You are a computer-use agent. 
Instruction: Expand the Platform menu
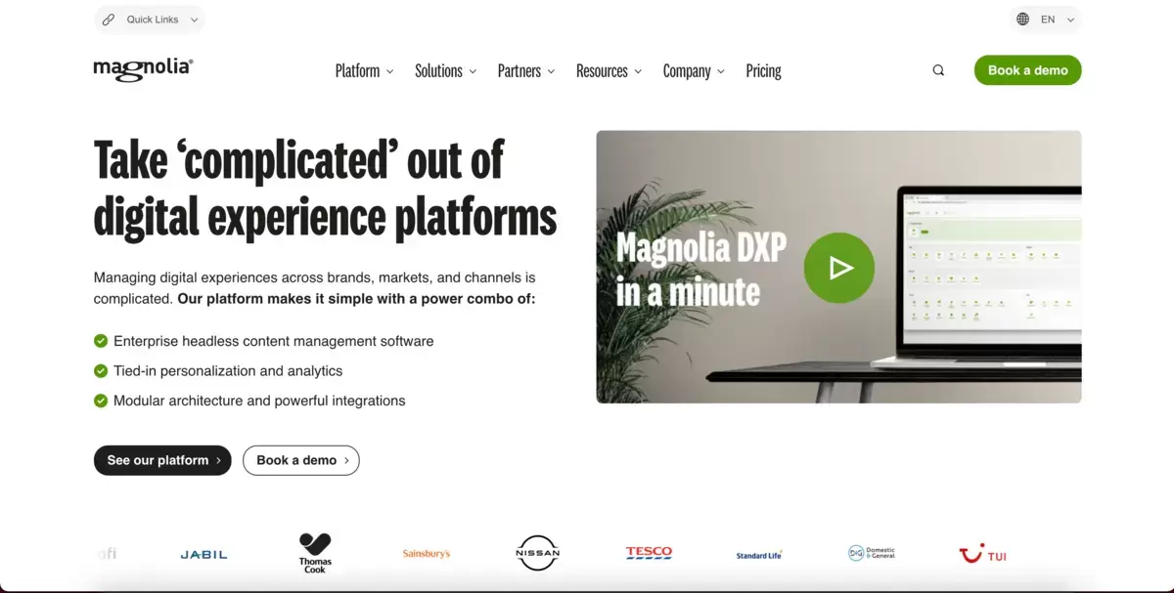point(364,70)
